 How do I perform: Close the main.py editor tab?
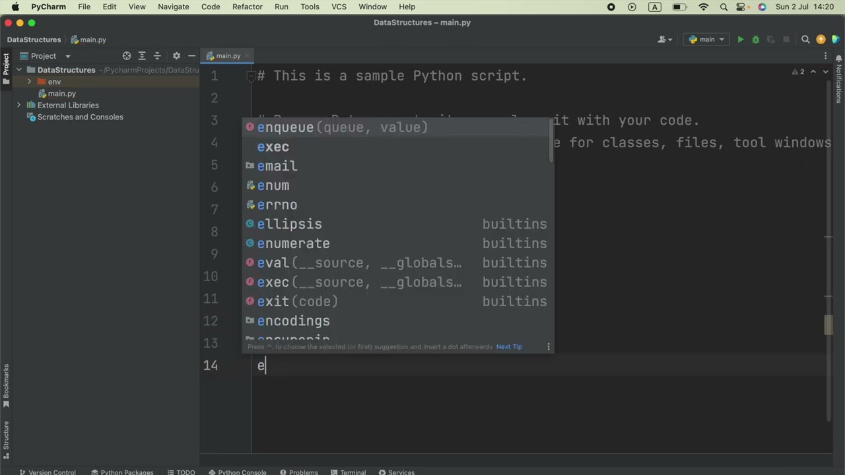coord(247,56)
